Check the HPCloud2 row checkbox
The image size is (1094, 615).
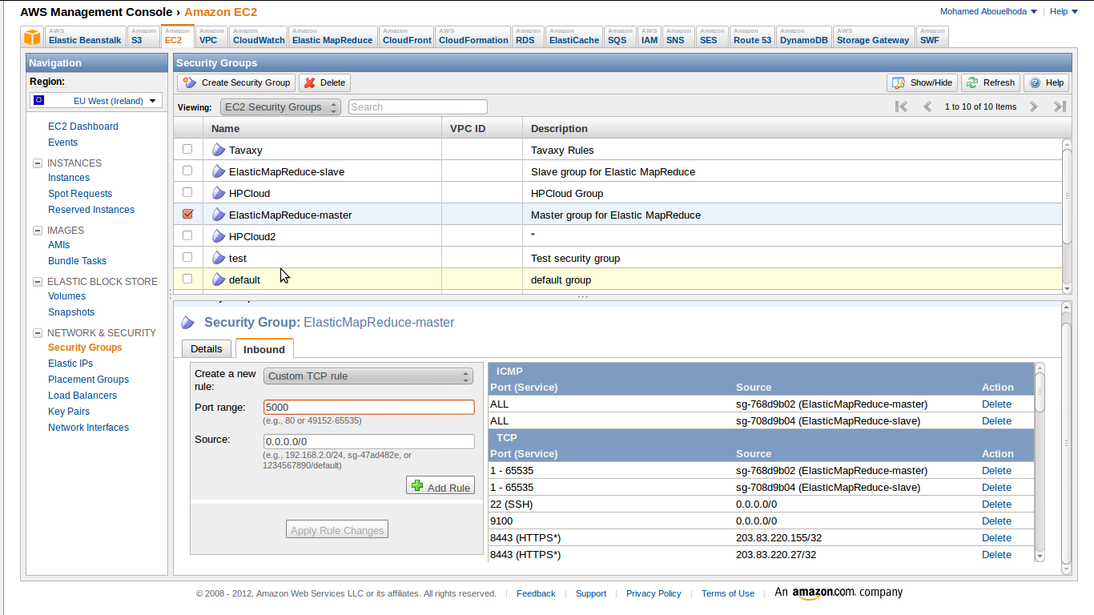point(187,235)
